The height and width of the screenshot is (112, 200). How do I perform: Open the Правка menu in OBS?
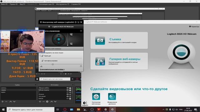coord(13,4)
